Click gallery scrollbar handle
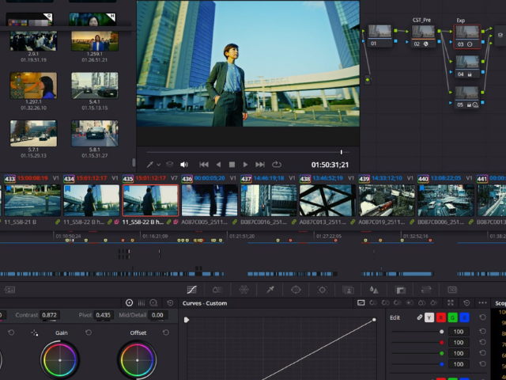This screenshot has width=506, height=380. point(134,162)
